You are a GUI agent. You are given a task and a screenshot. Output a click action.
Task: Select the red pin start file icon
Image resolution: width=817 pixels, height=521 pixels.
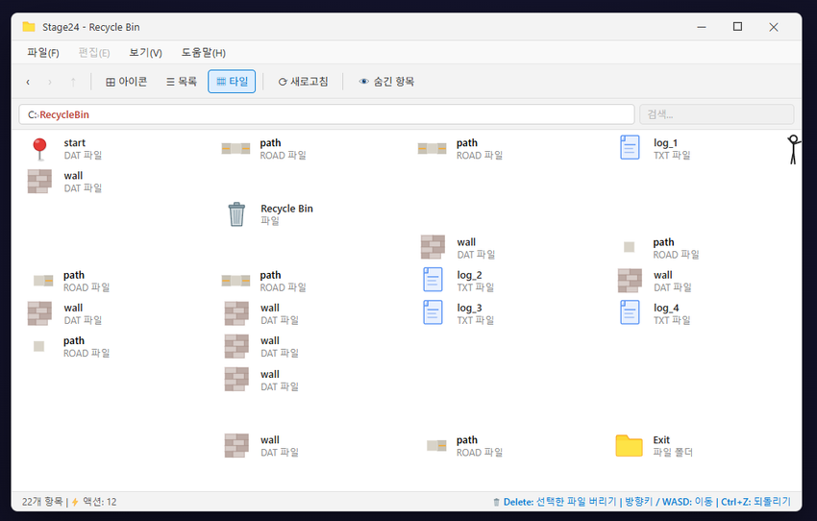(x=39, y=149)
